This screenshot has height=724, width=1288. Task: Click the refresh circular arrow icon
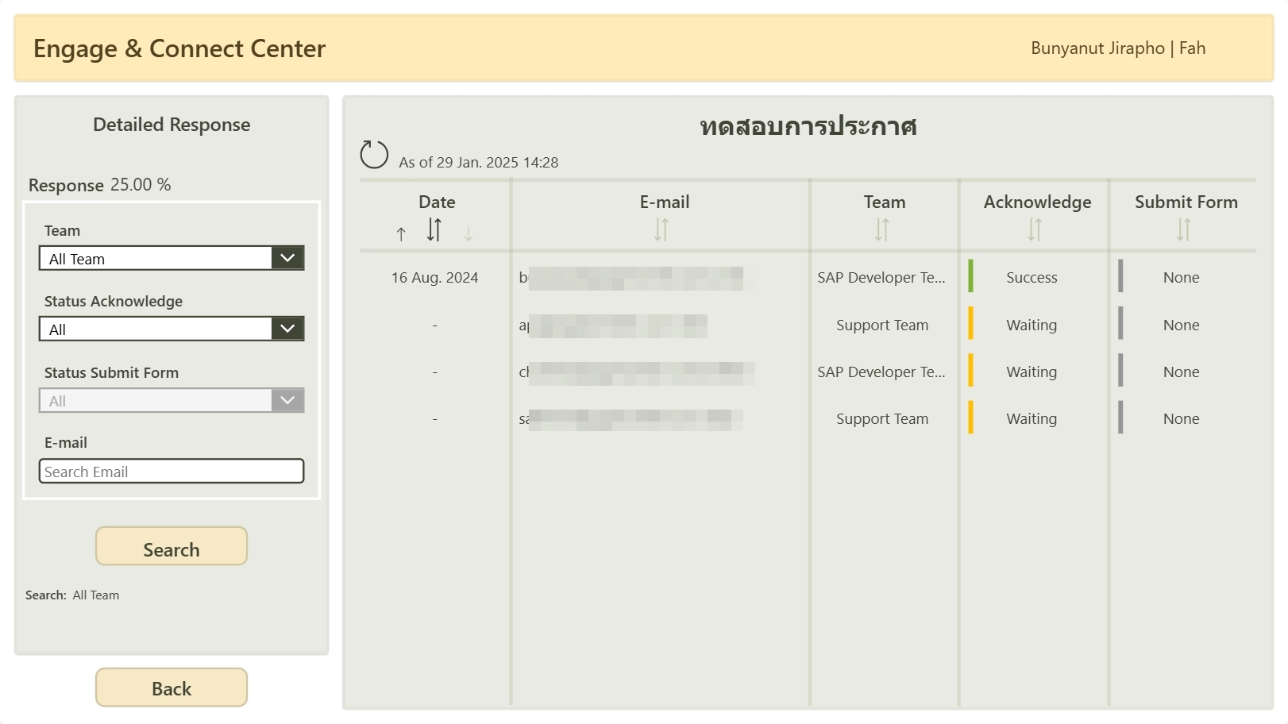pos(374,155)
